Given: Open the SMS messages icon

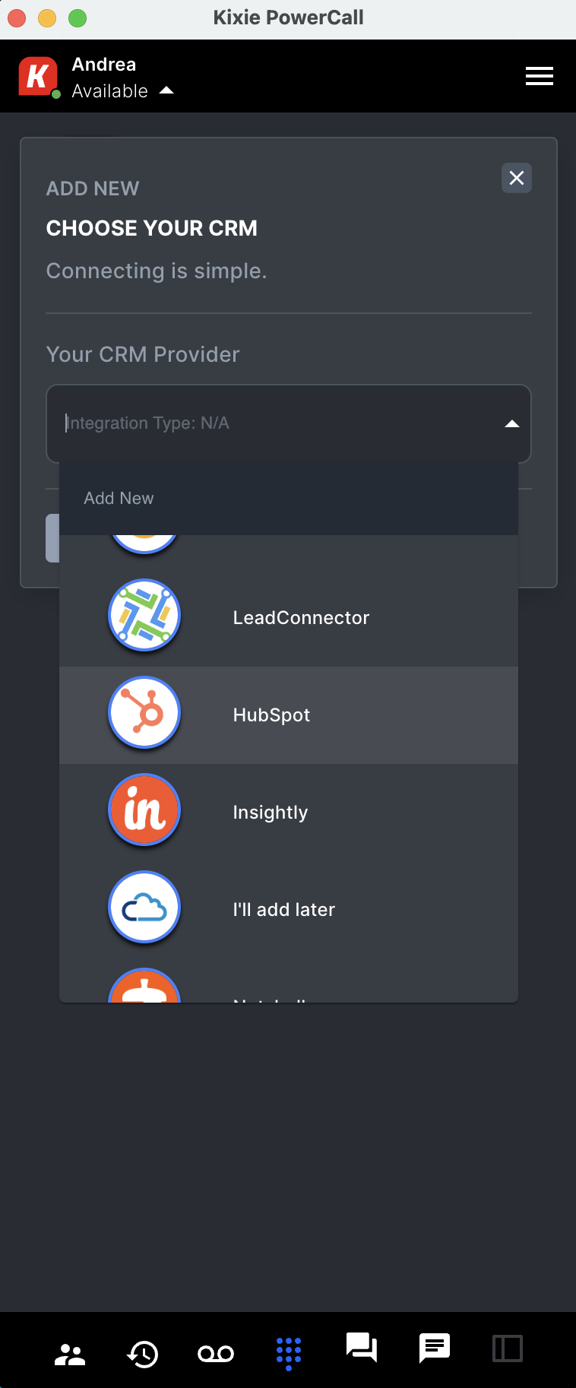Looking at the screenshot, I should tap(435, 1348).
